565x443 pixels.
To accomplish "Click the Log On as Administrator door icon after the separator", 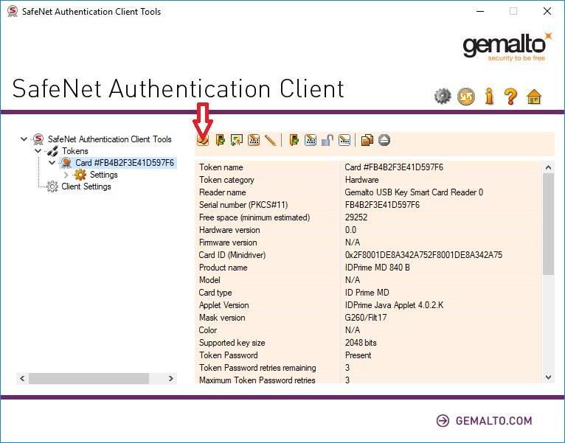I will [294, 140].
